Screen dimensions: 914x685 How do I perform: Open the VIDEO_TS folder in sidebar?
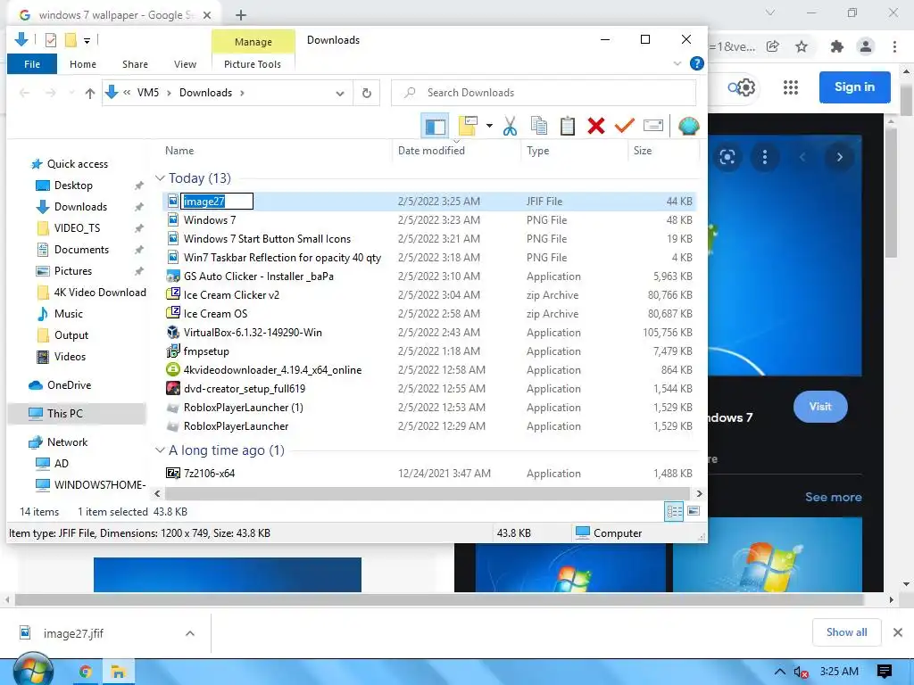pos(77,228)
